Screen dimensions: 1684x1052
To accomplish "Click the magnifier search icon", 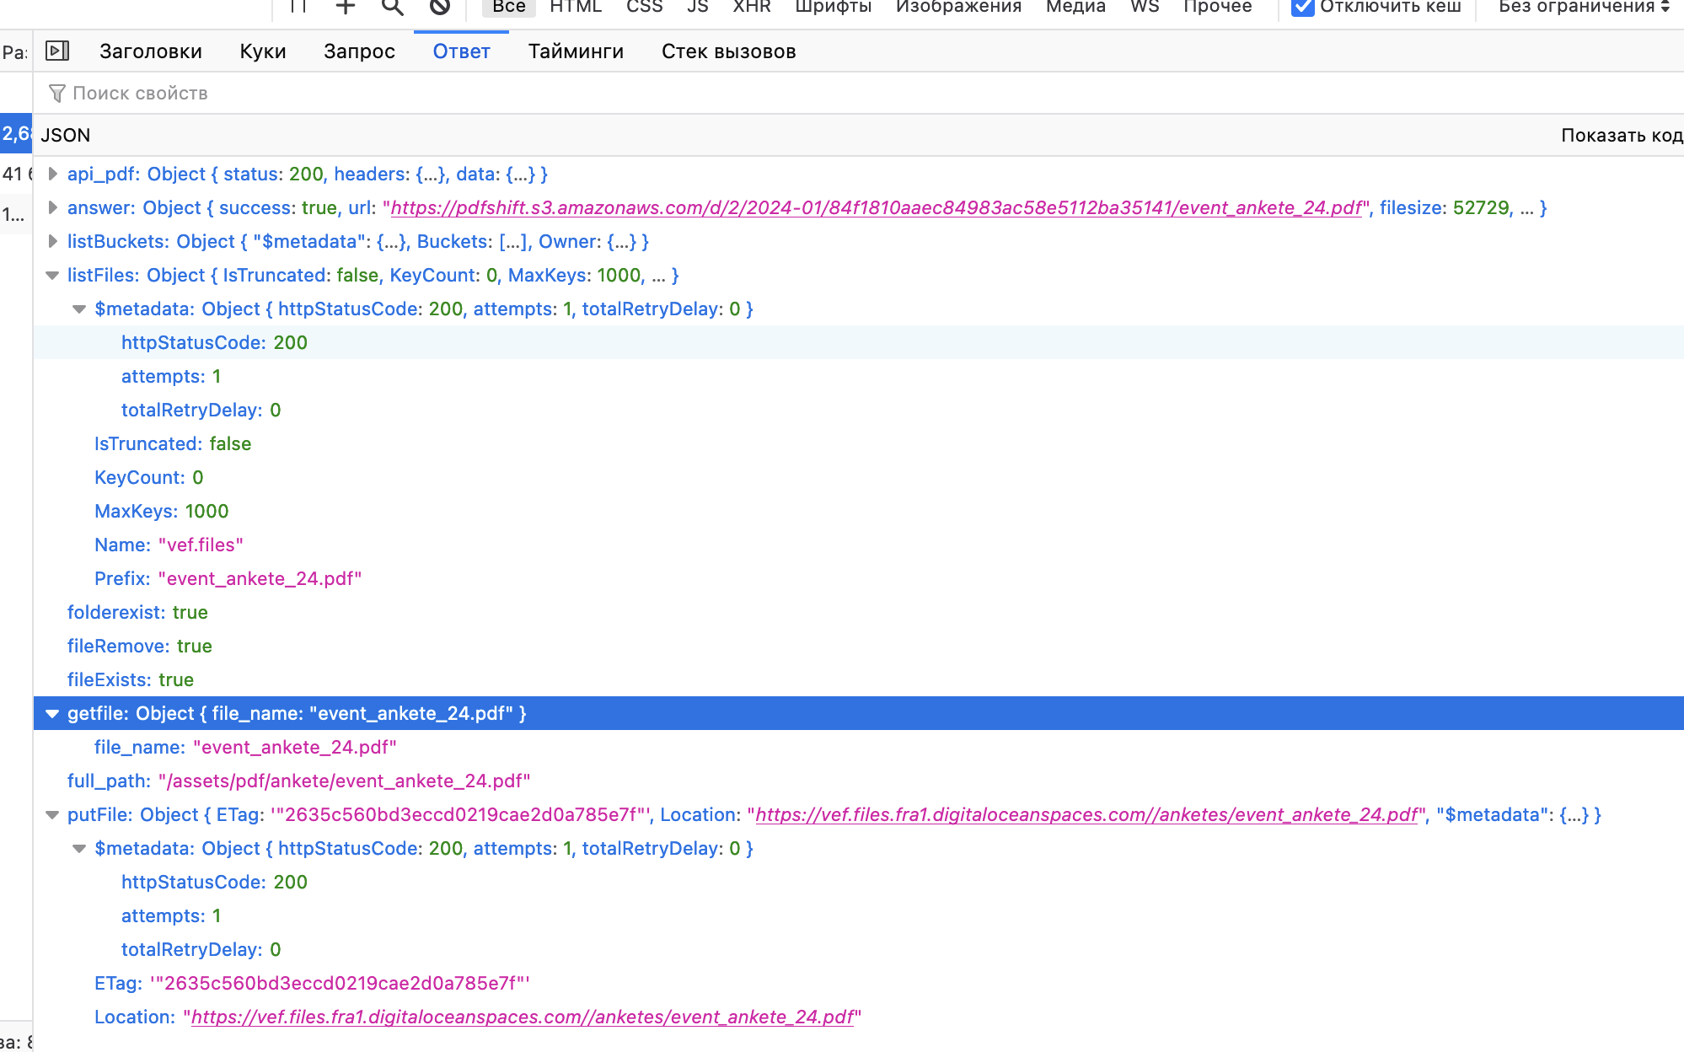I will pos(392,7).
